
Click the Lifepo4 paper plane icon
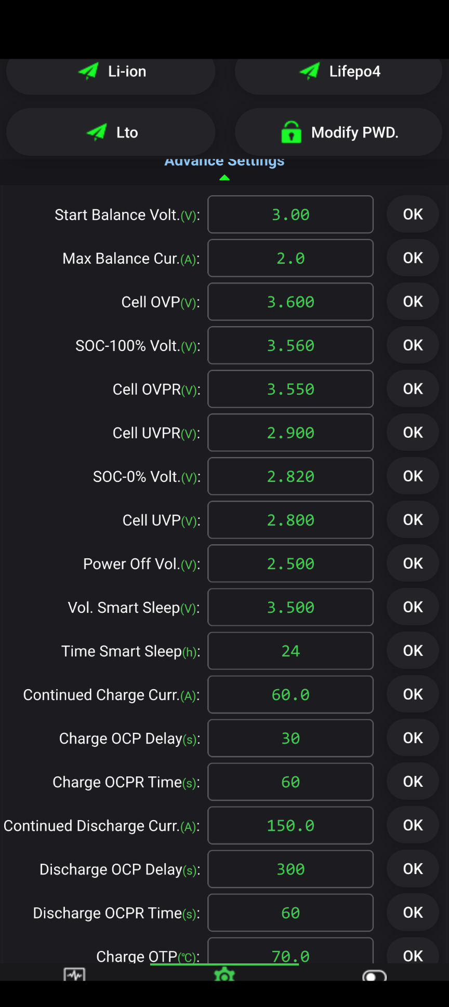[x=310, y=71]
